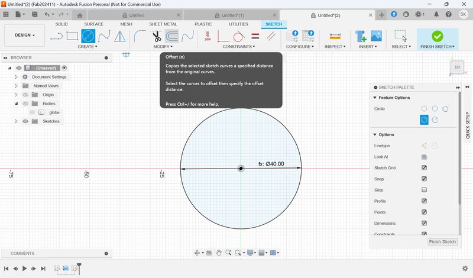Click the Tangent constraint icon
473x278 pixels.
pos(239,36)
